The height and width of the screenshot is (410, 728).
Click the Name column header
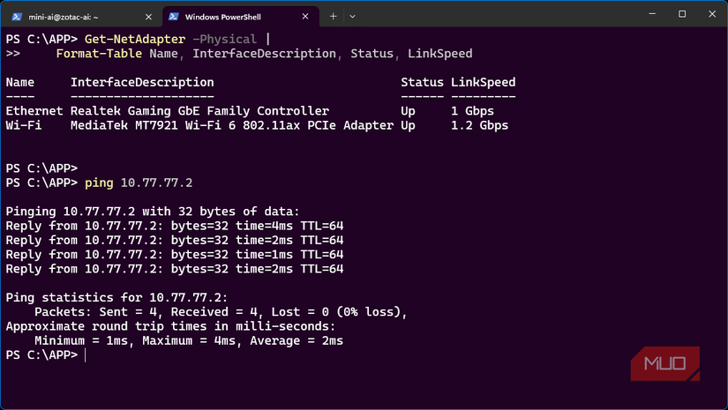[20, 82]
